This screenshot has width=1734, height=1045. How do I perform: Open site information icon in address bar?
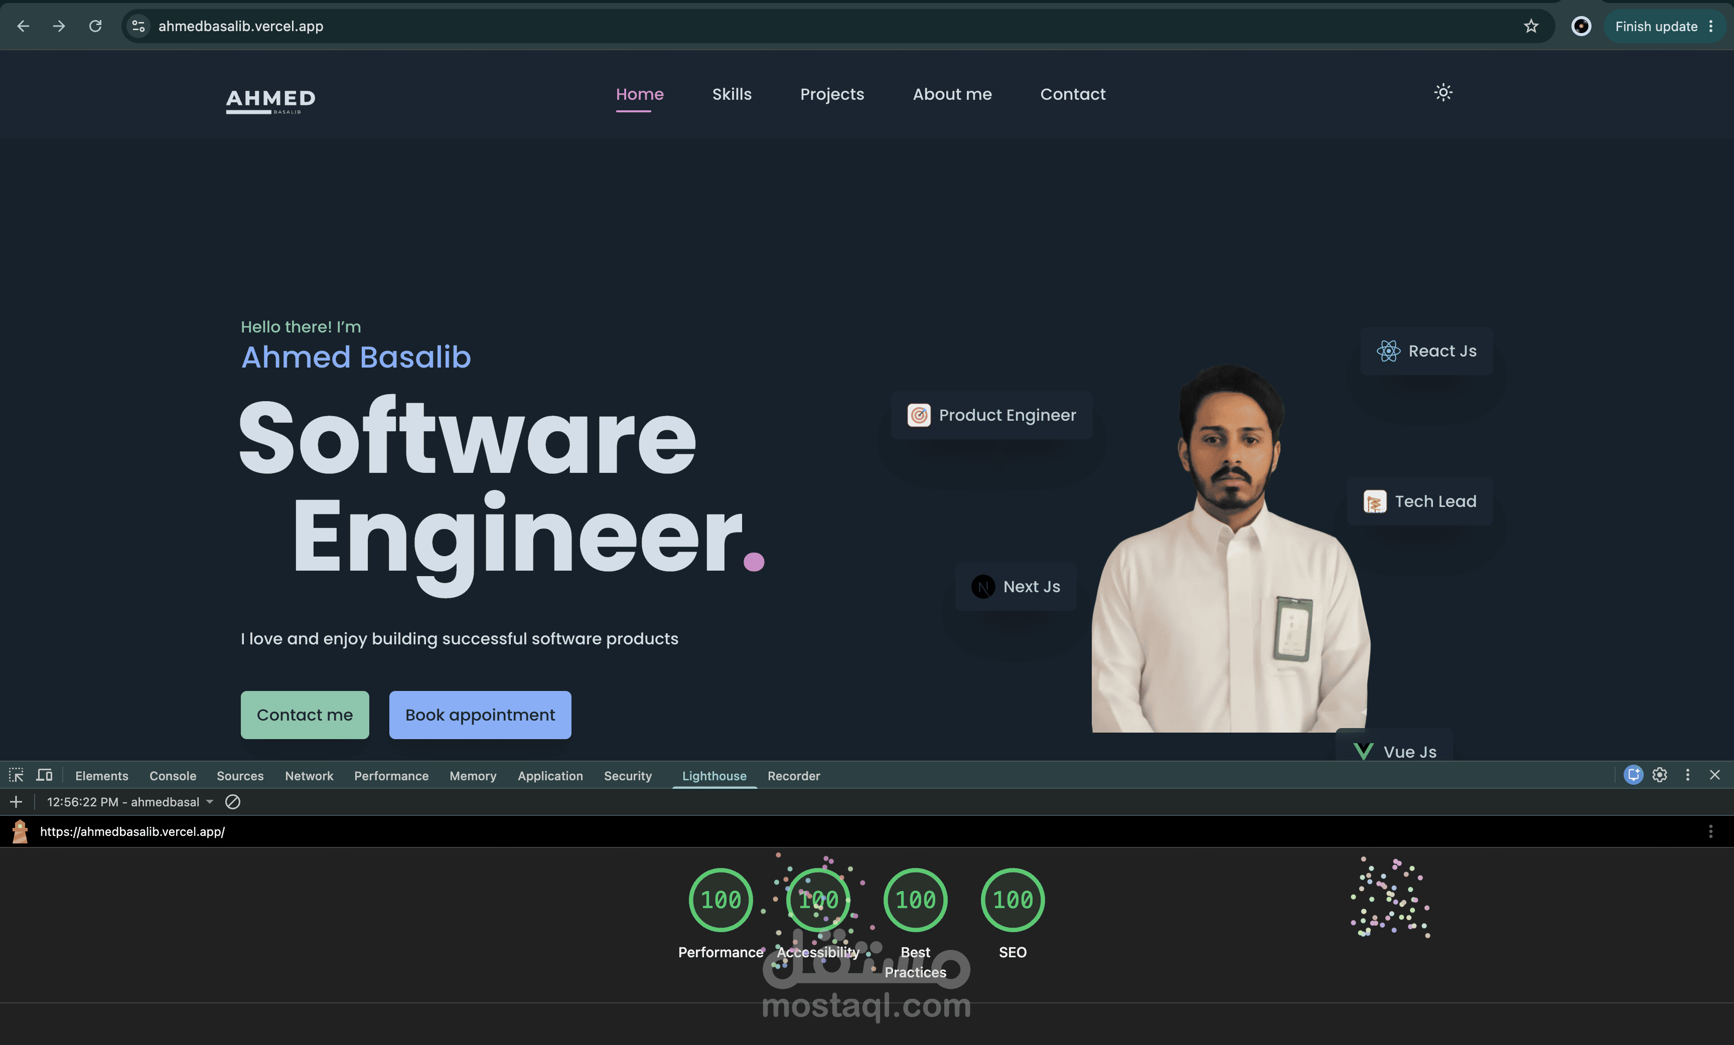[138, 26]
